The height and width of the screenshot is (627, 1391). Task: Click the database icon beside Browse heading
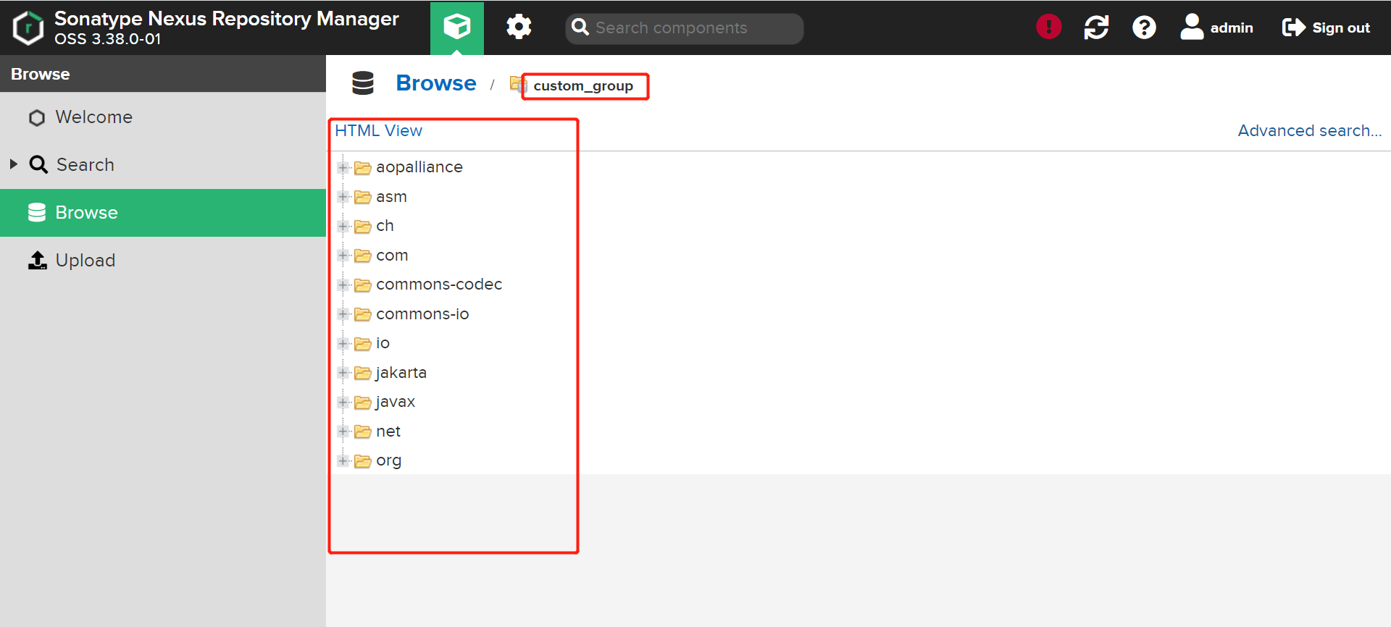point(363,83)
